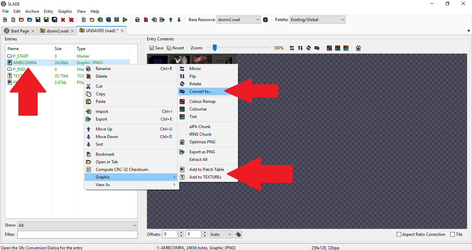472x250 pixels.
Task: Click the green Save As icon
Action: click(46, 20)
